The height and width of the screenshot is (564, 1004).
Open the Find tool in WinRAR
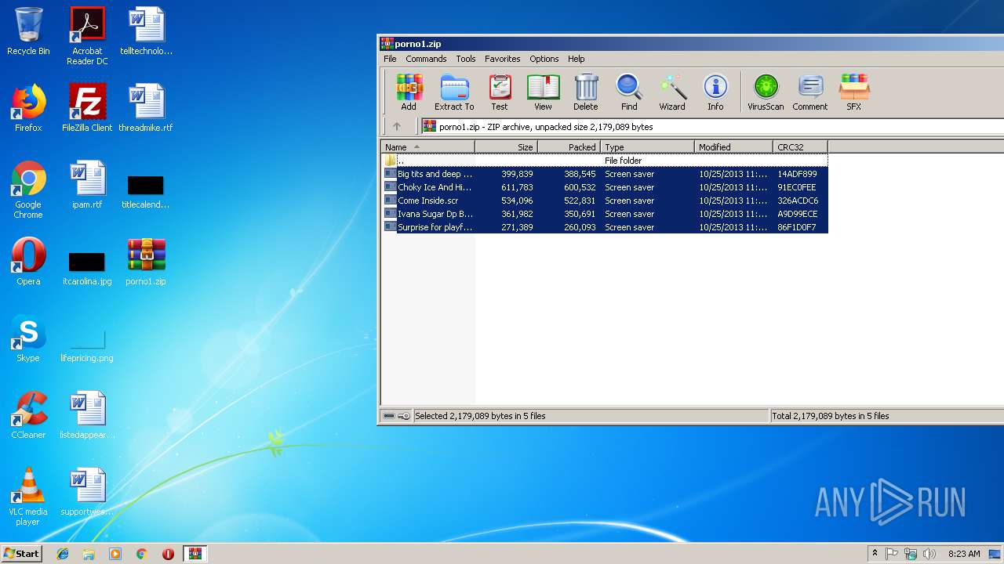tap(629, 92)
